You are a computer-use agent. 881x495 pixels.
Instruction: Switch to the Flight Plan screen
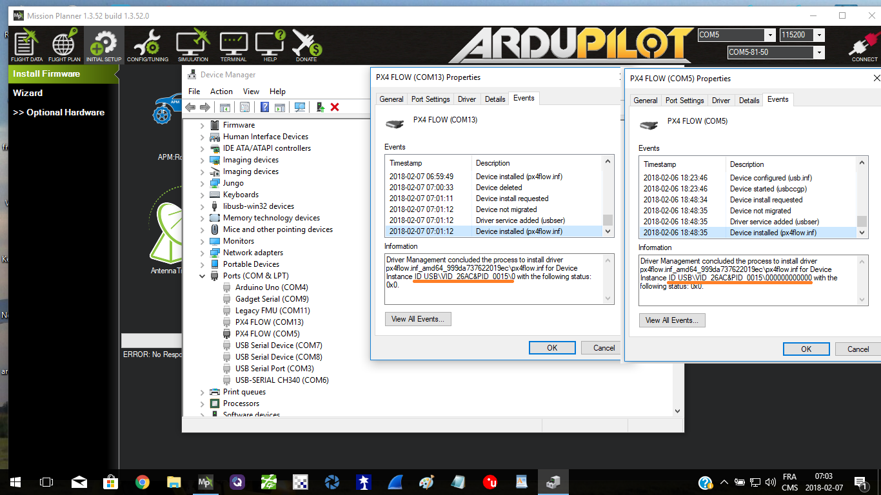[x=64, y=44]
